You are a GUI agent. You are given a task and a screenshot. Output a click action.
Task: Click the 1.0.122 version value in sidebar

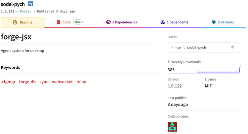click(x=175, y=86)
